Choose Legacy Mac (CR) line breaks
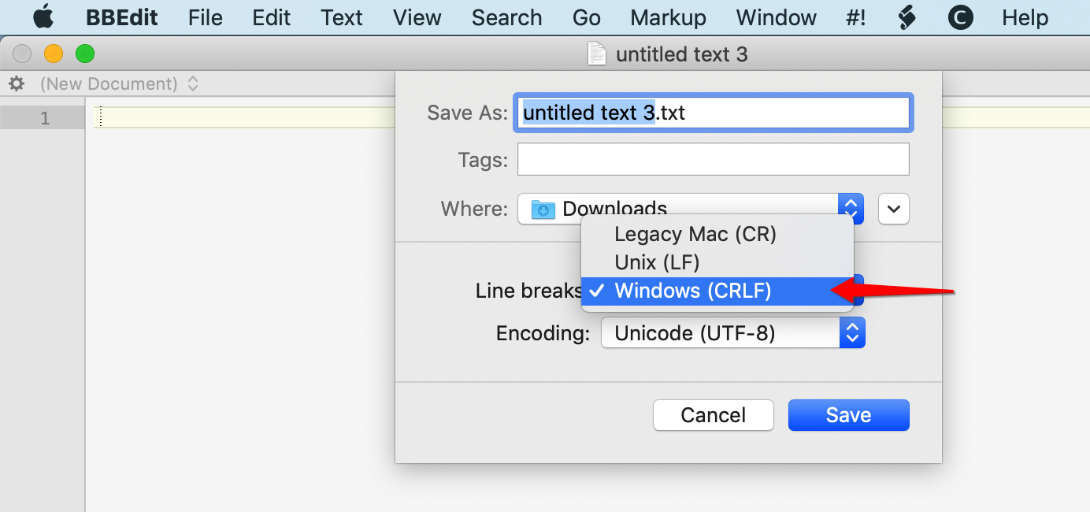The height and width of the screenshot is (512, 1090). pos(695,234)
